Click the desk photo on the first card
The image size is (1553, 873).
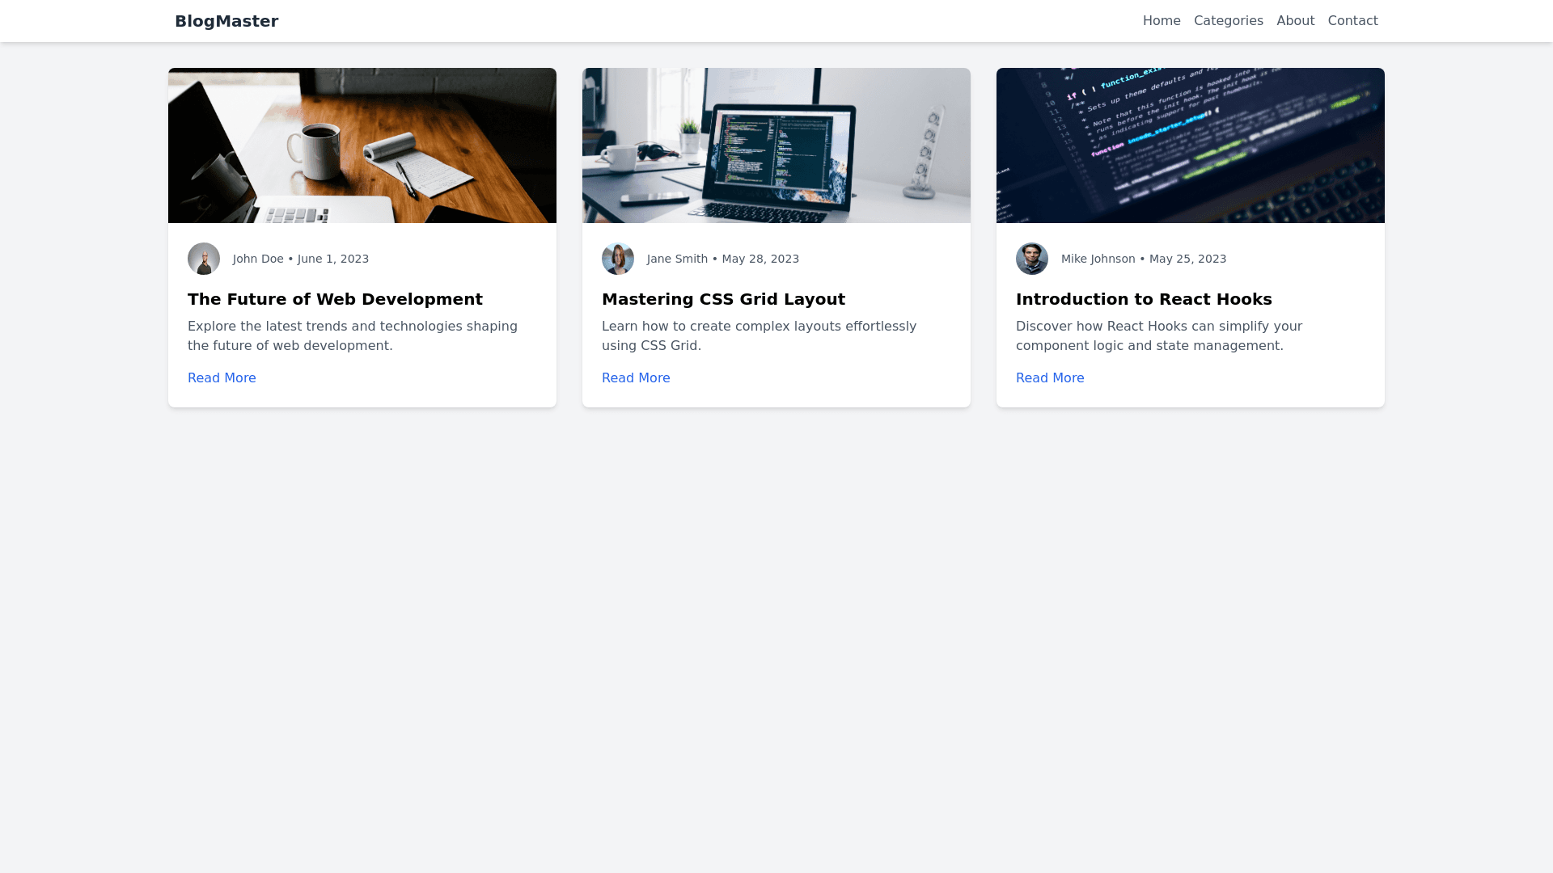point(362,145)
